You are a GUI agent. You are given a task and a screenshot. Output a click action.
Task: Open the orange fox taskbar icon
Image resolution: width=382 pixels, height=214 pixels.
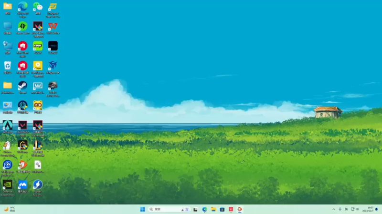coord(240,209)
